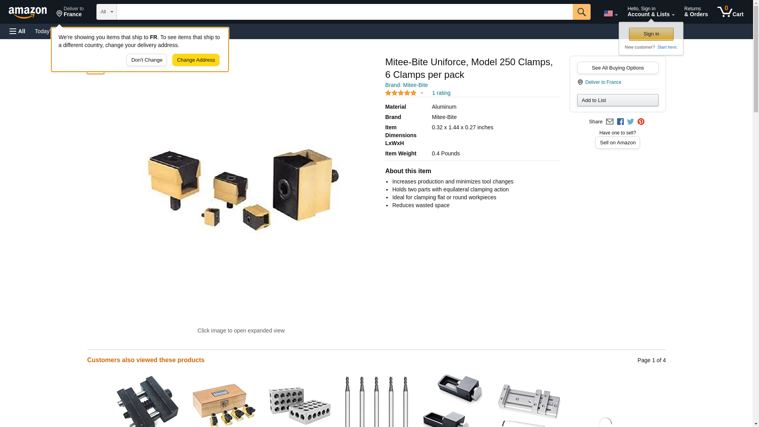Image resolution: width=759 pixels, height=427 pixels.
Task: Open the Add to List dropdown
Action: pos(617,100)
